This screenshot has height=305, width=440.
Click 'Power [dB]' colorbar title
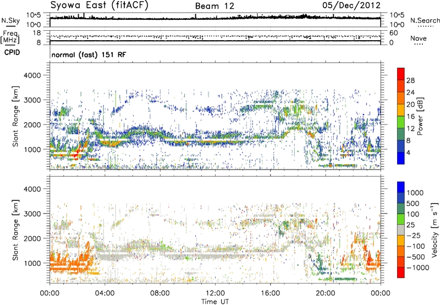(x=420, y=116)
